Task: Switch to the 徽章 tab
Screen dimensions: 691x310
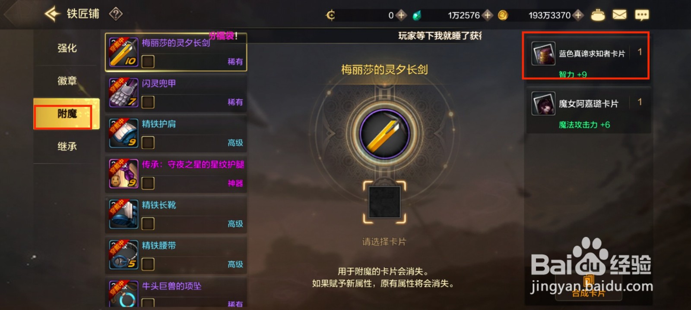Action: (x=67, y=81)
